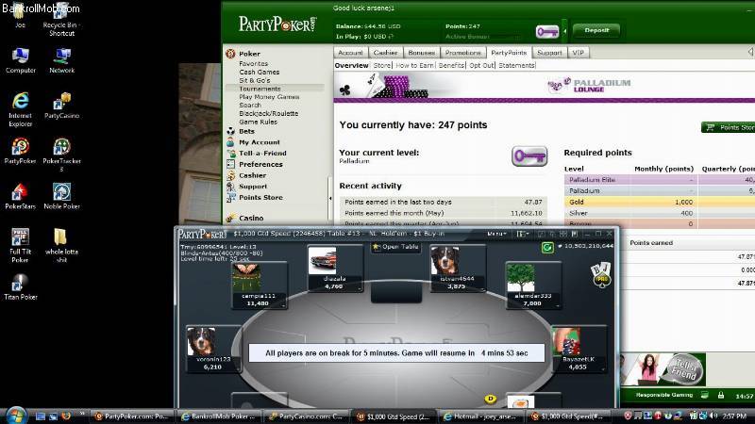Open Tell-a-Friend in the sidebar
Screen dimensions: 755x424
click(x=262, y=154)
